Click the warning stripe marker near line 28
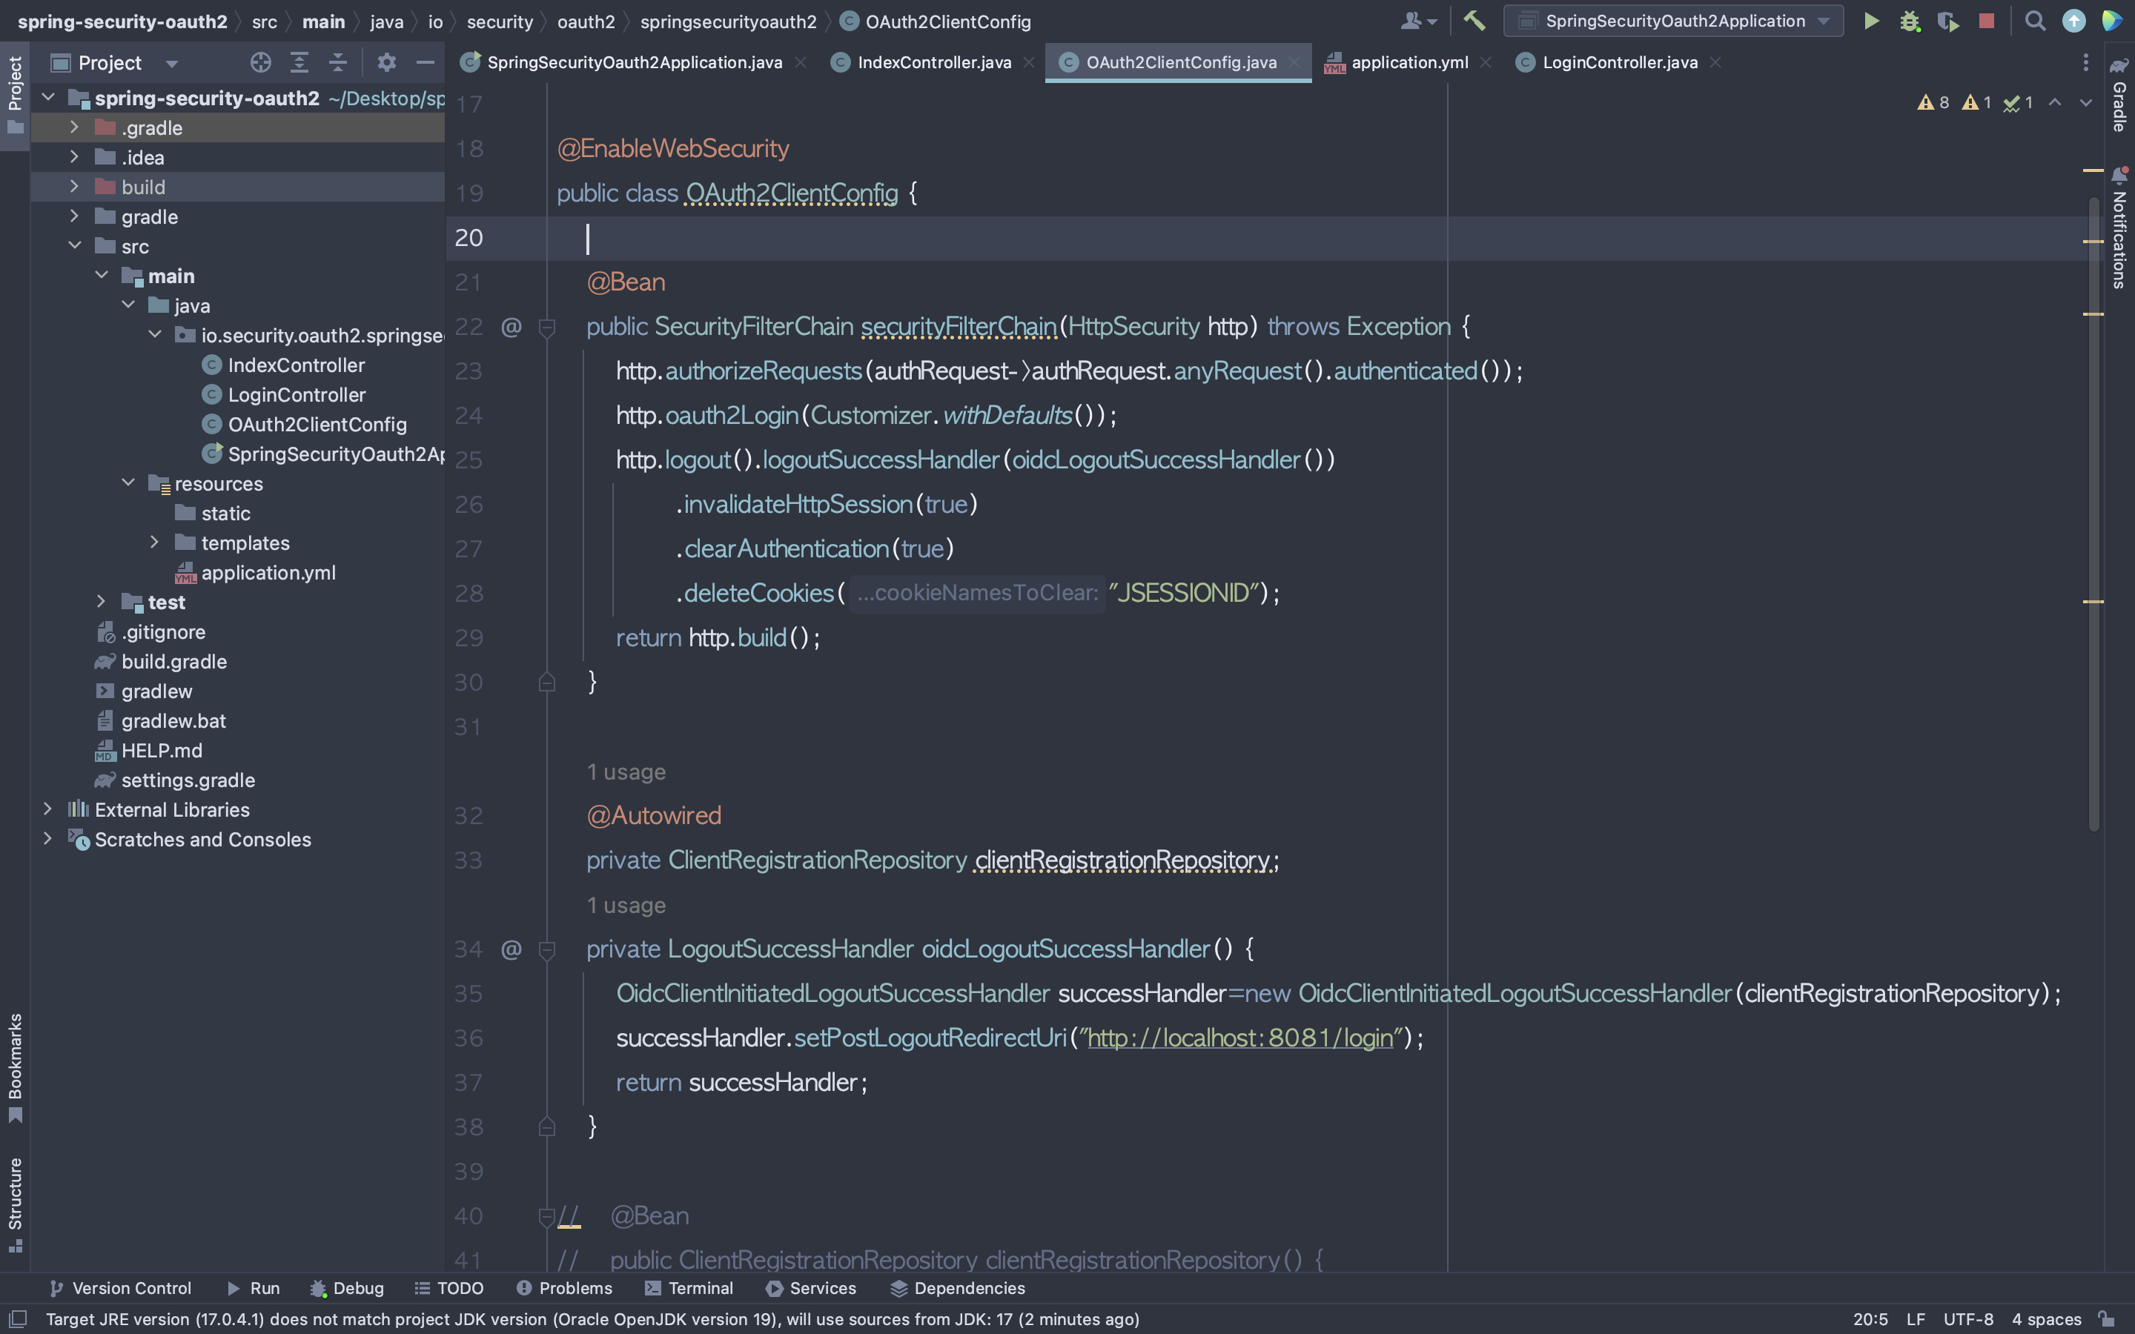 2093,602
